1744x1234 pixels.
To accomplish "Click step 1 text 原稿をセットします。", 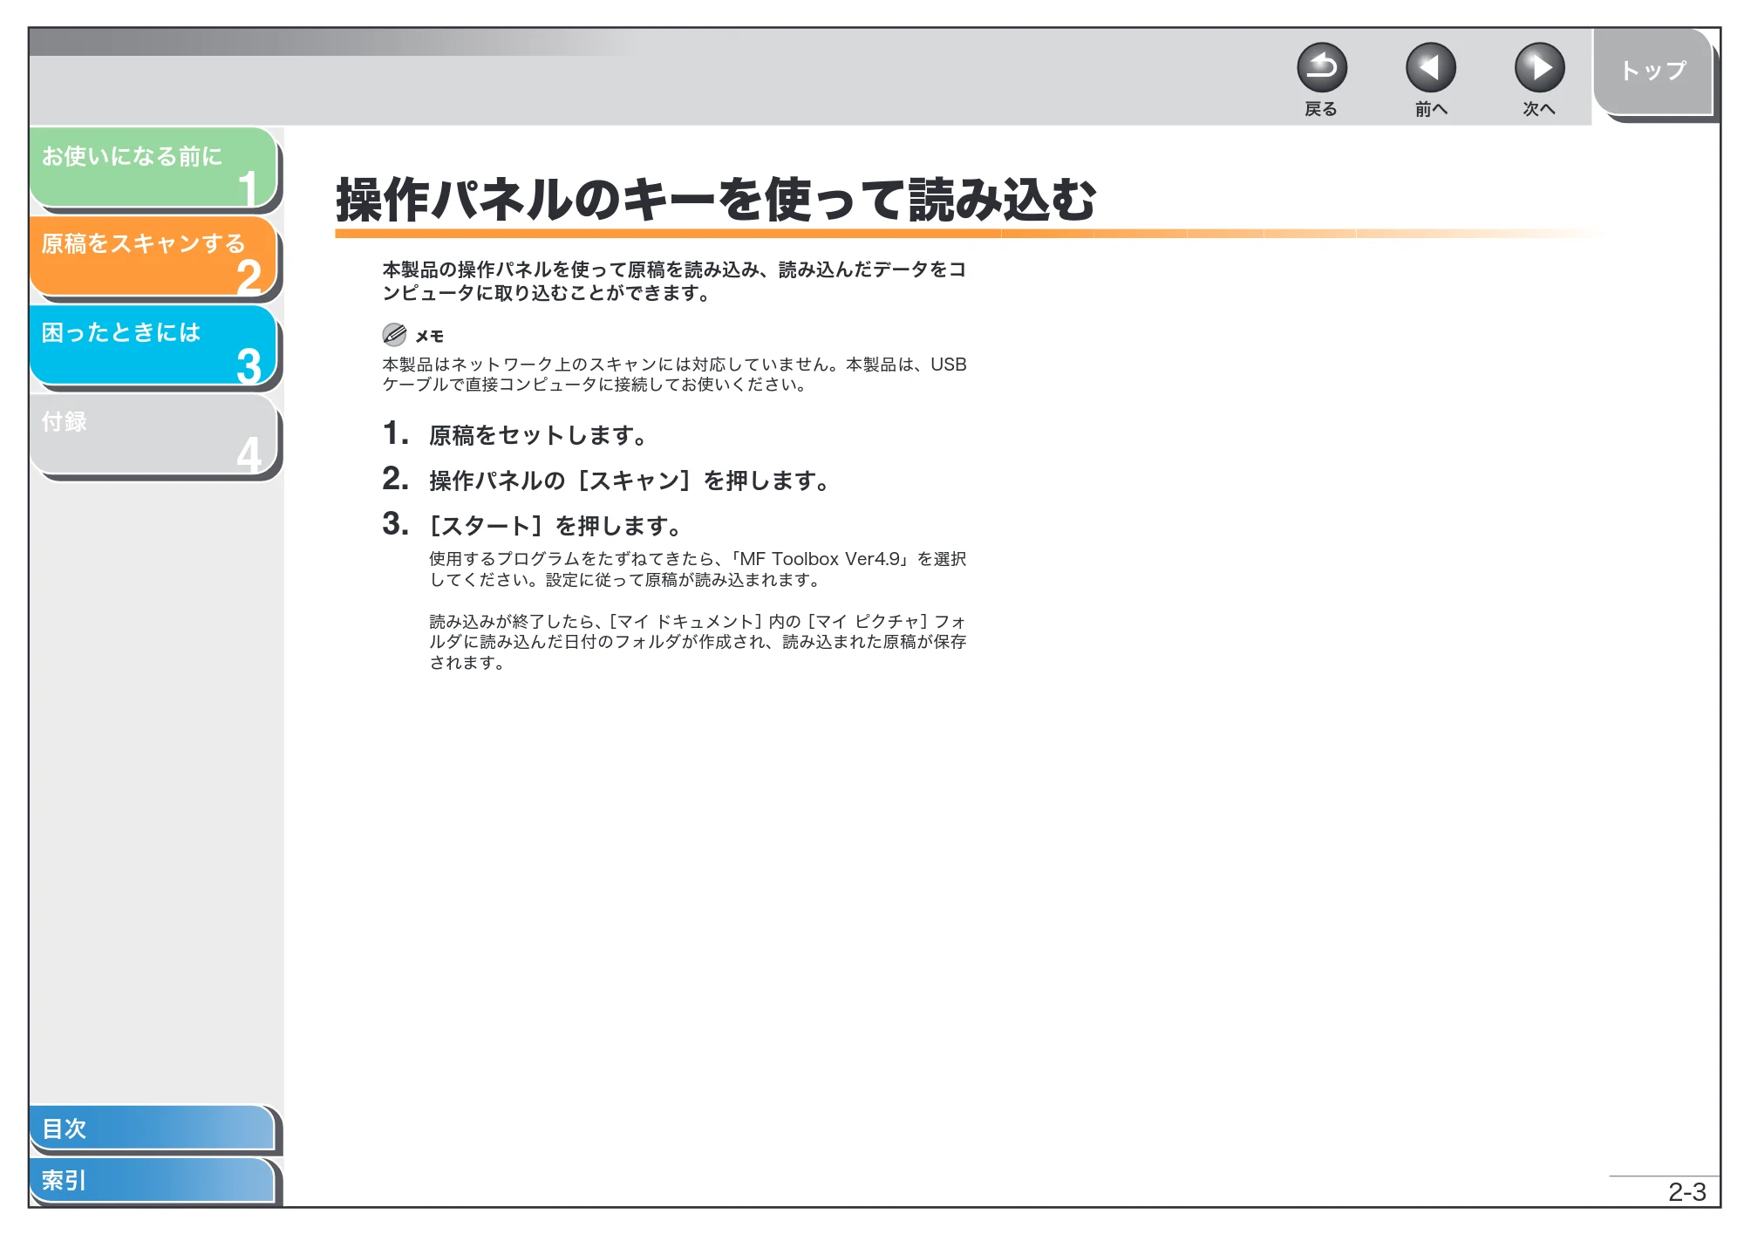I will click(x=538, y=435).
